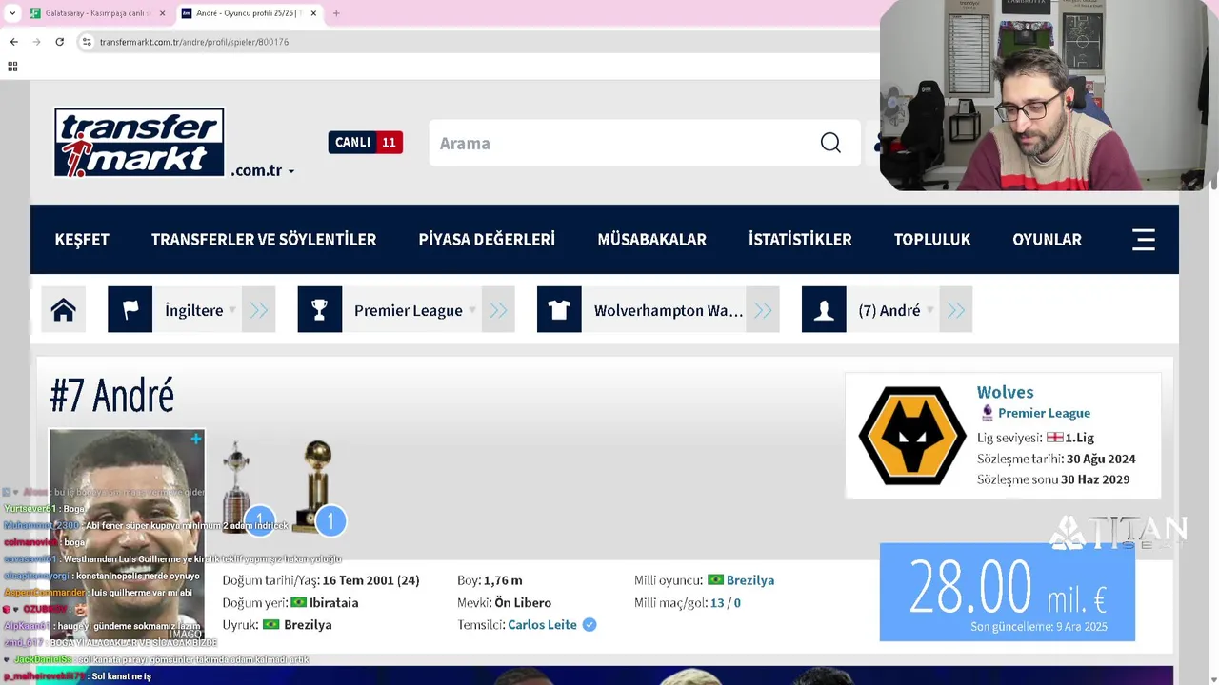Open the KEŞFET menu
1219x685 pixels.
(82, 240)
